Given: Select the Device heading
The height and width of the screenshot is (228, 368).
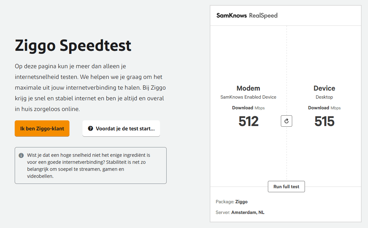Looking at the screenshot, I should point(324,88).
